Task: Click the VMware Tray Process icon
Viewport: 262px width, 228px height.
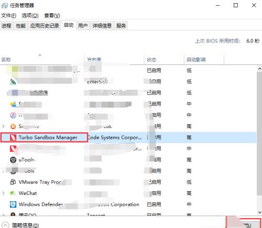Action: point(13,182)
